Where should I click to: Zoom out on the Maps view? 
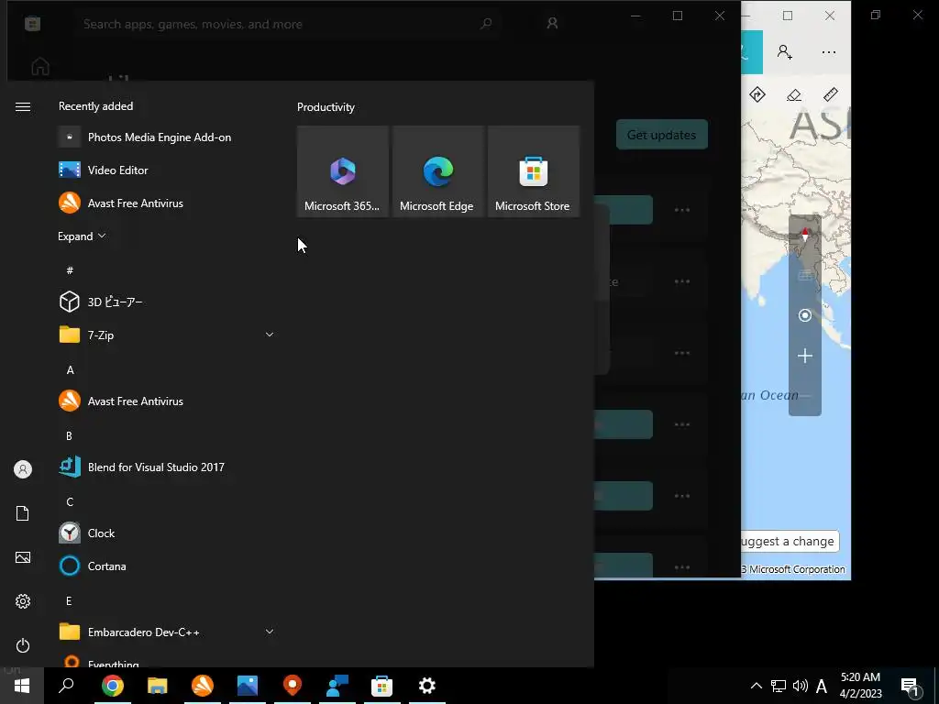click(x=805, y=395)
